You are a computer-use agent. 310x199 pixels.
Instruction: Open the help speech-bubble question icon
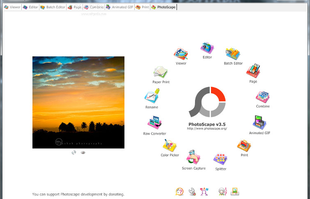179,192
